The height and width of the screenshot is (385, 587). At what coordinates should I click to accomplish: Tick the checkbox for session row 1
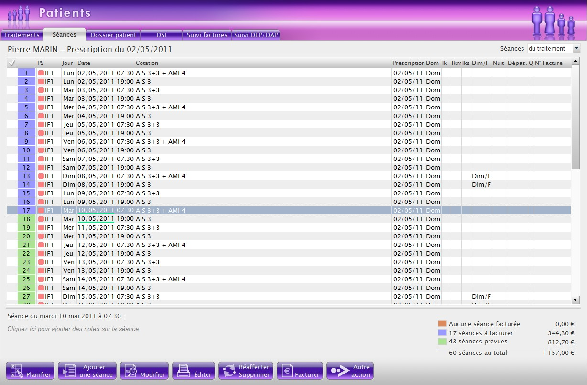click(x=12, y=73)
